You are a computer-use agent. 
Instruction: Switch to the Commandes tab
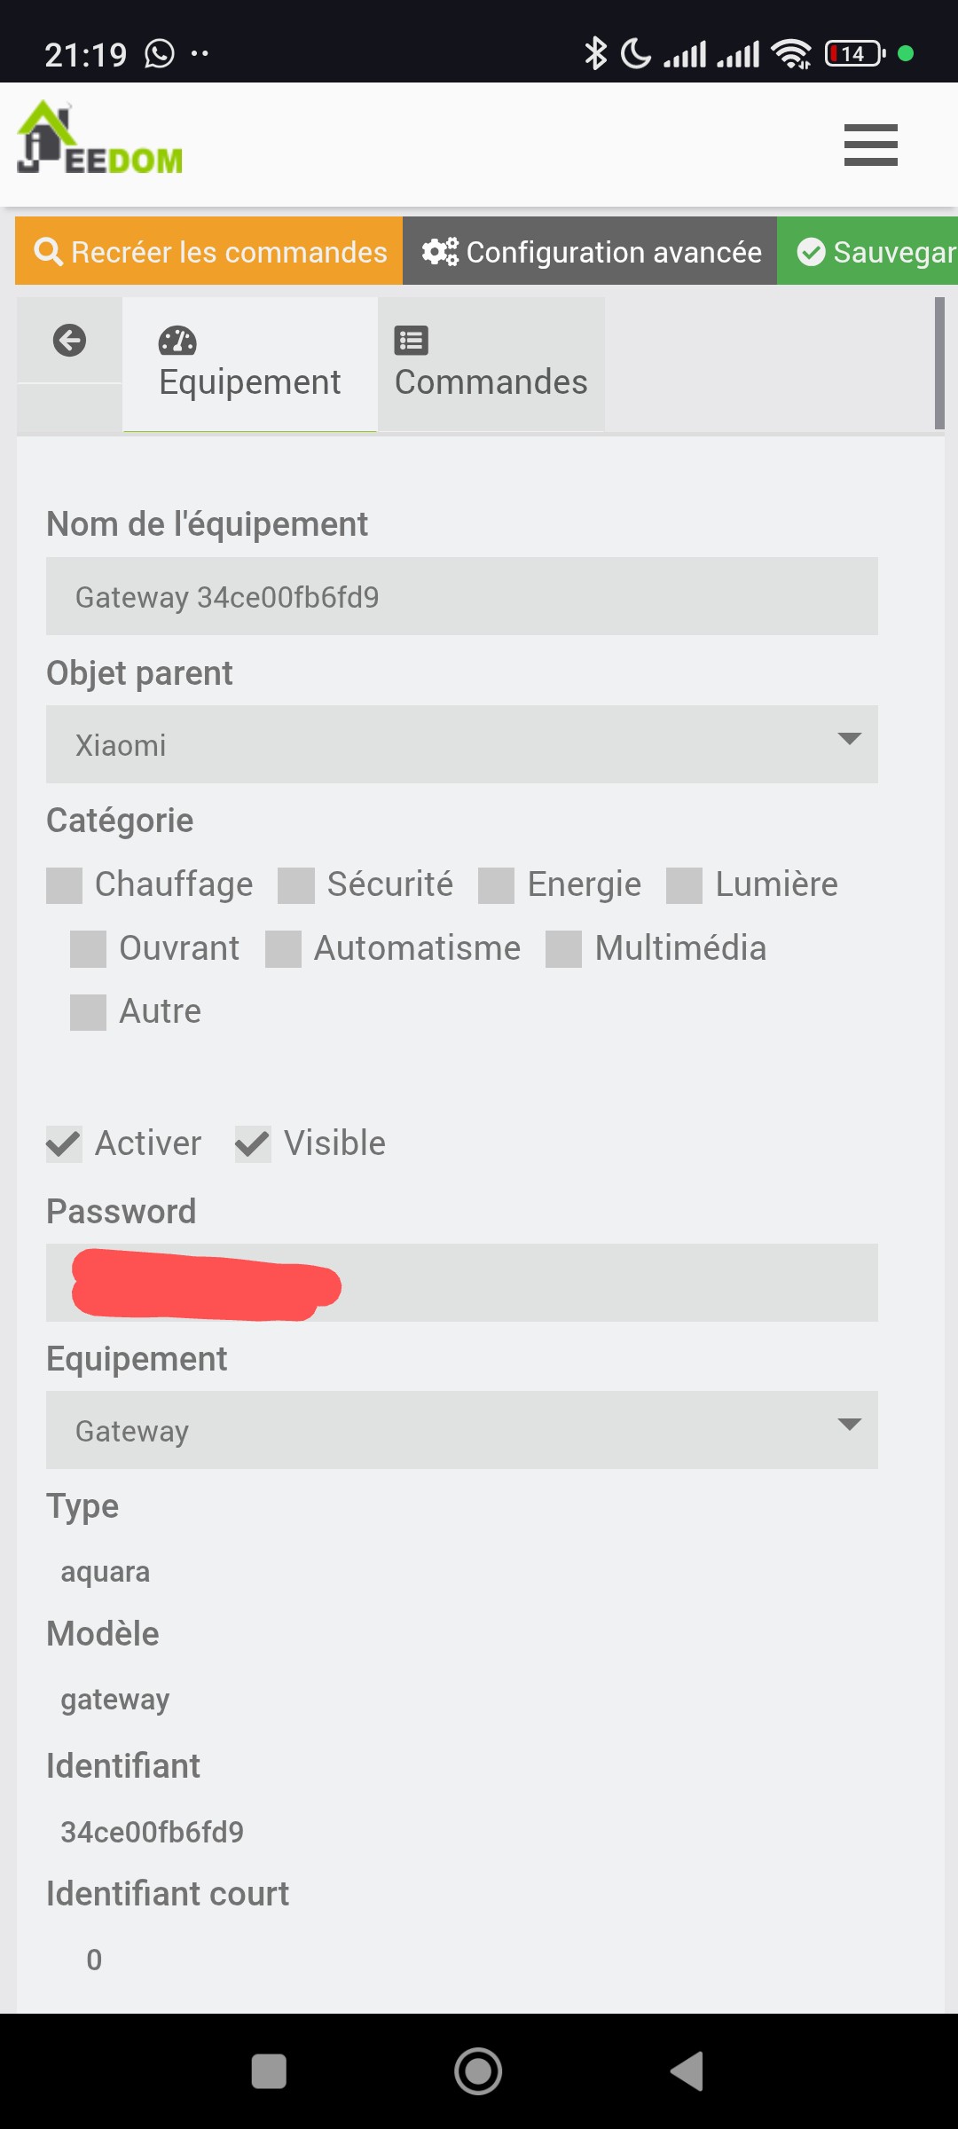coord(491,365)
